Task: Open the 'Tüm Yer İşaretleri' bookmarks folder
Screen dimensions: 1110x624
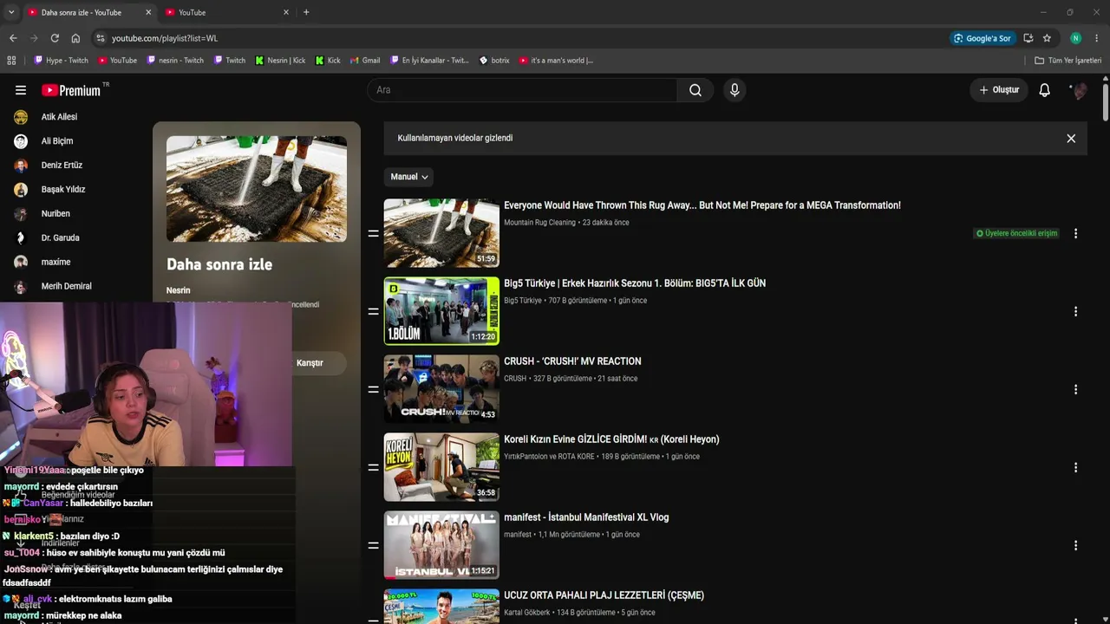Action: [x=1068, y=61]
